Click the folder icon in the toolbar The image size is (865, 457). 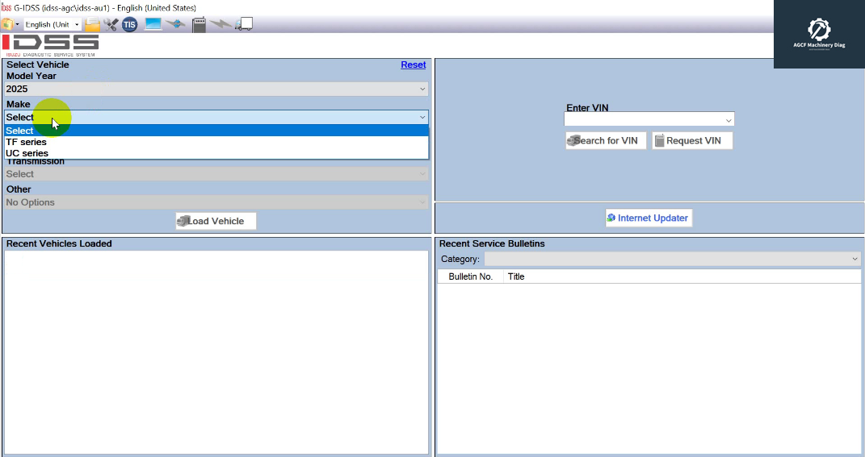pyautogui.click(x=93, y=24)
